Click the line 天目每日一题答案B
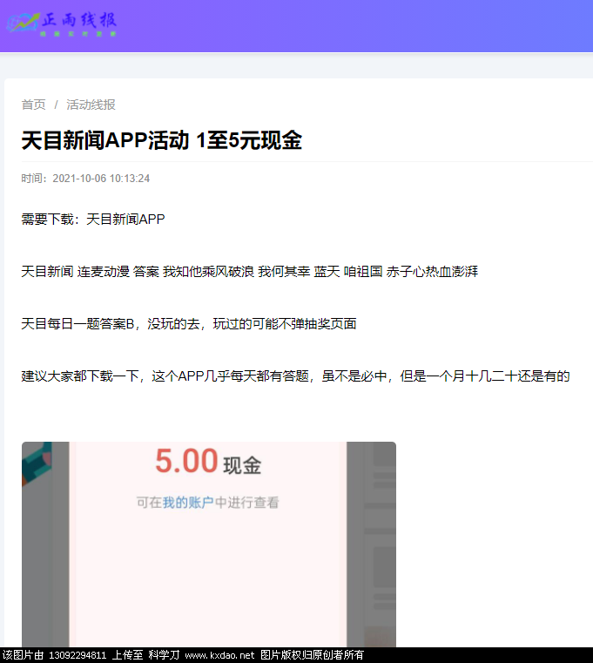 point(188,324)
